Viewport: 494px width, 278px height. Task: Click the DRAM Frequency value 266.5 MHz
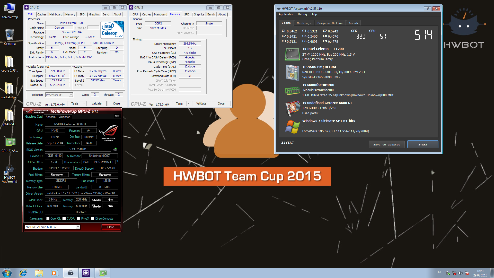coord(190,44)
